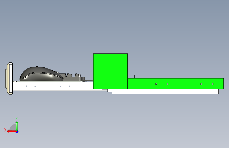
Task: Select the thin pin above the green rail
Action: coord(135,76)
